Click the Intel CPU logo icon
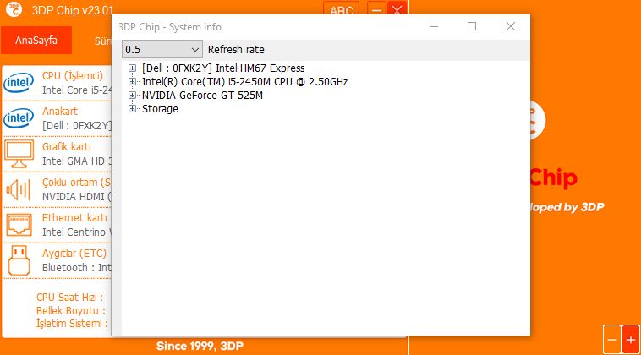Image resolution: width=641 pixels, height=355 pixels. pyautogui.click(x=19, y=83)
